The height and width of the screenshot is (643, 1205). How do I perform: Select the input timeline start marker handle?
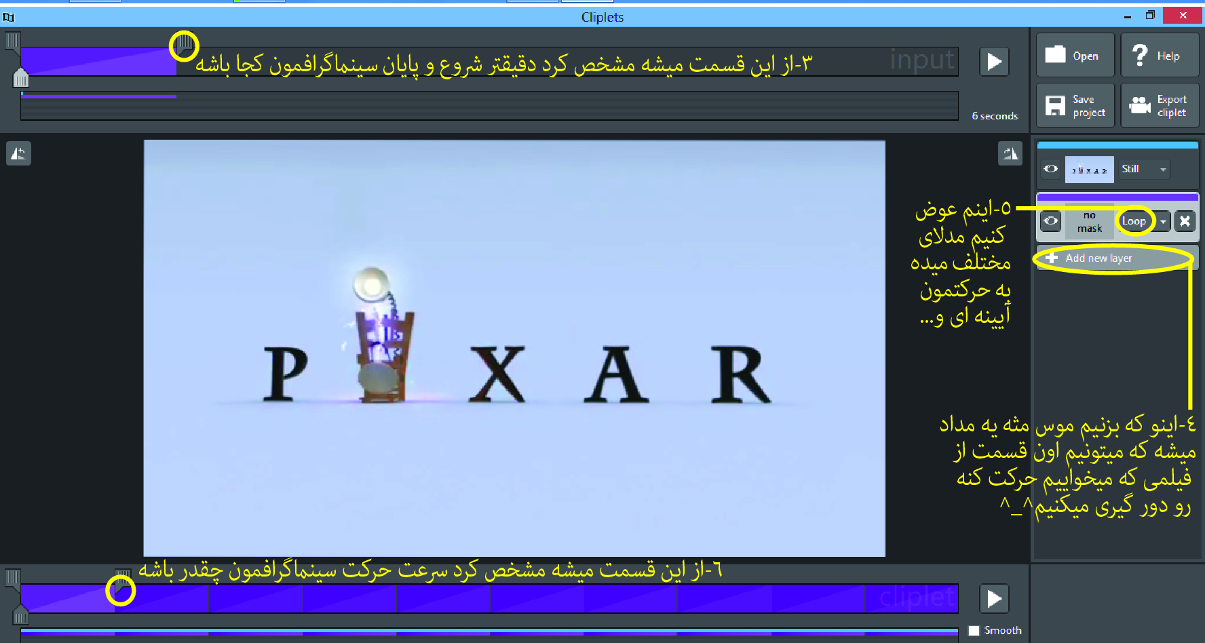tap(12, 42)
